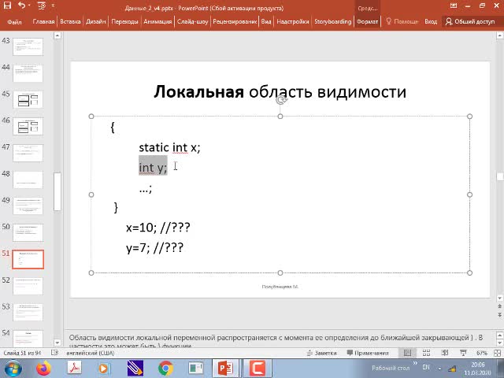
Task: Click the text line x=10; //???
Action: pos(158,228)
